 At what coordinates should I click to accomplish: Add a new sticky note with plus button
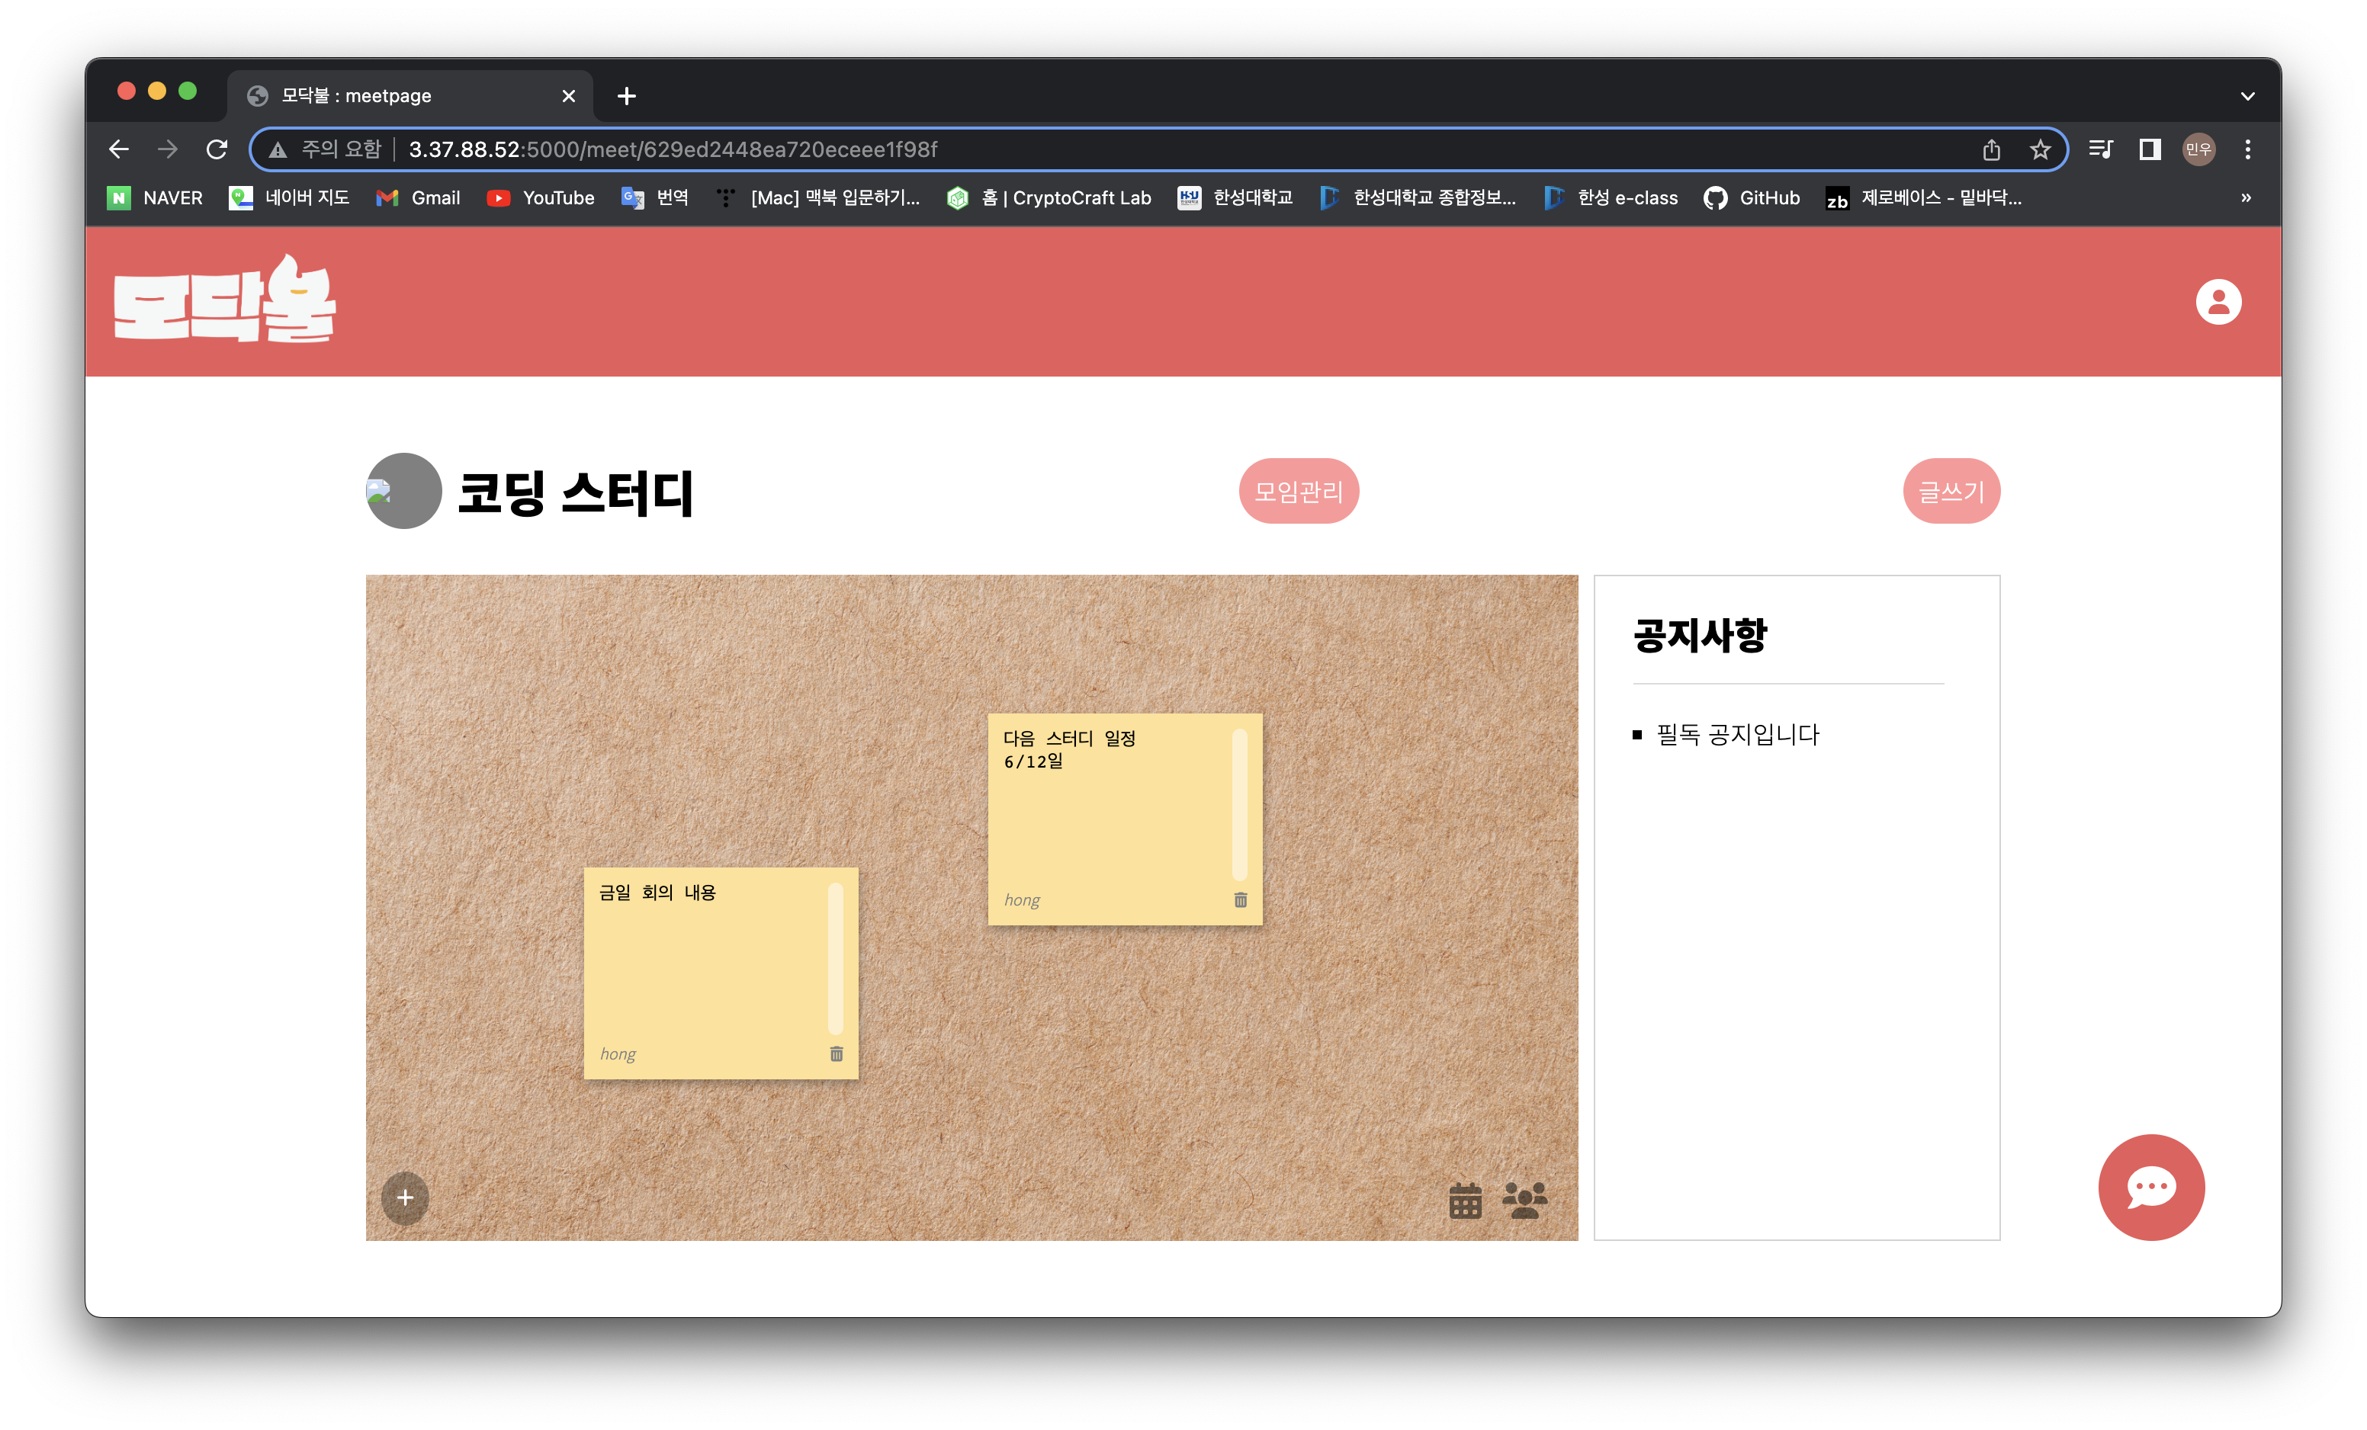click(406, 1197)
